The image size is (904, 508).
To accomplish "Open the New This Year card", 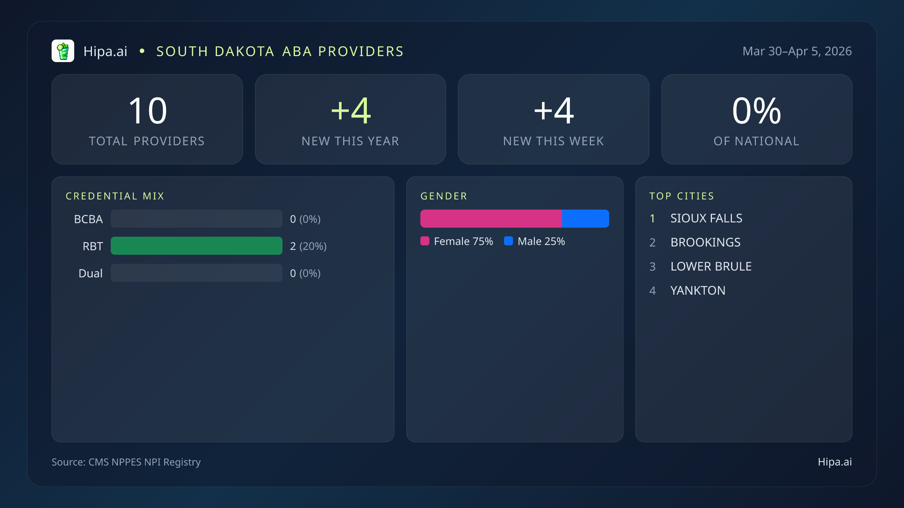I will pos(350,119).
